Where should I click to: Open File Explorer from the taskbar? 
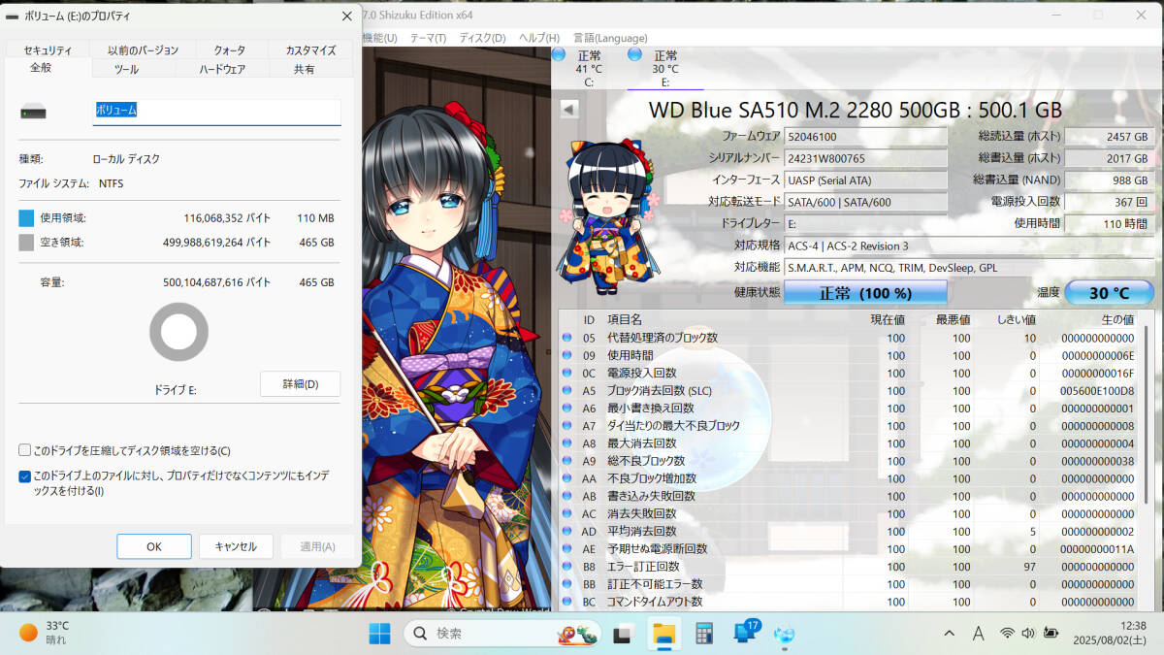(663, 634)
